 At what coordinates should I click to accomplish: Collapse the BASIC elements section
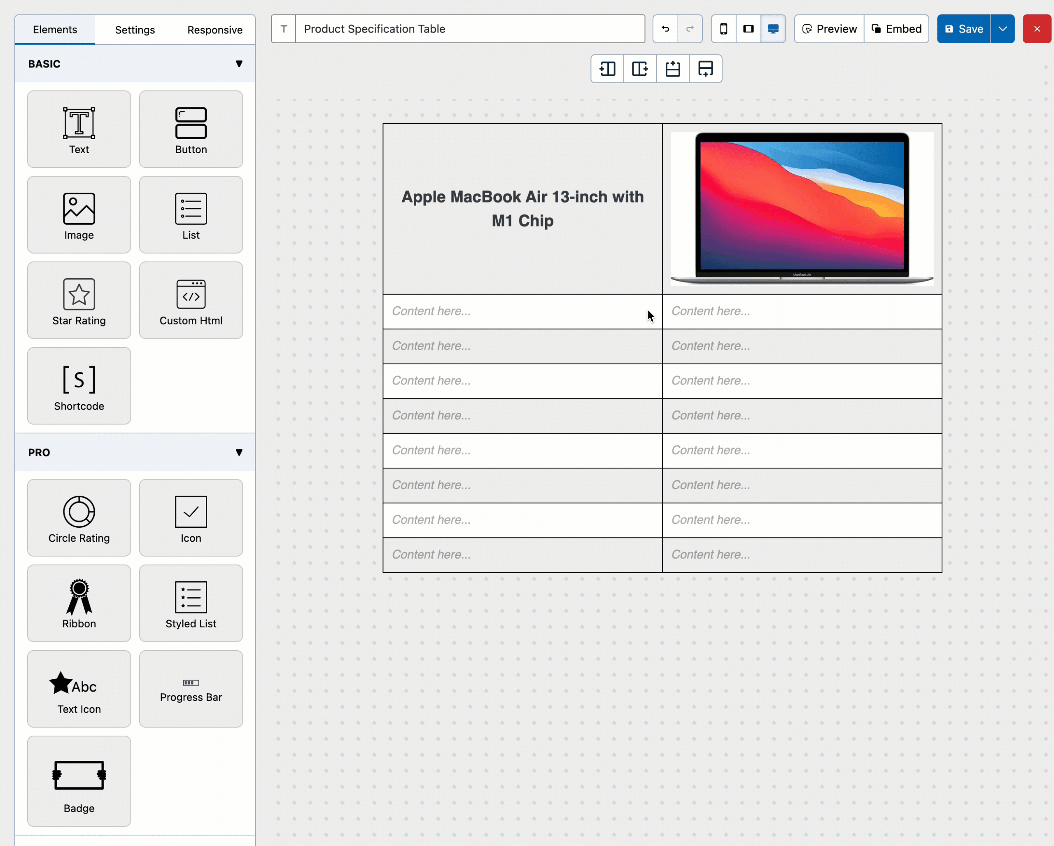239,64
